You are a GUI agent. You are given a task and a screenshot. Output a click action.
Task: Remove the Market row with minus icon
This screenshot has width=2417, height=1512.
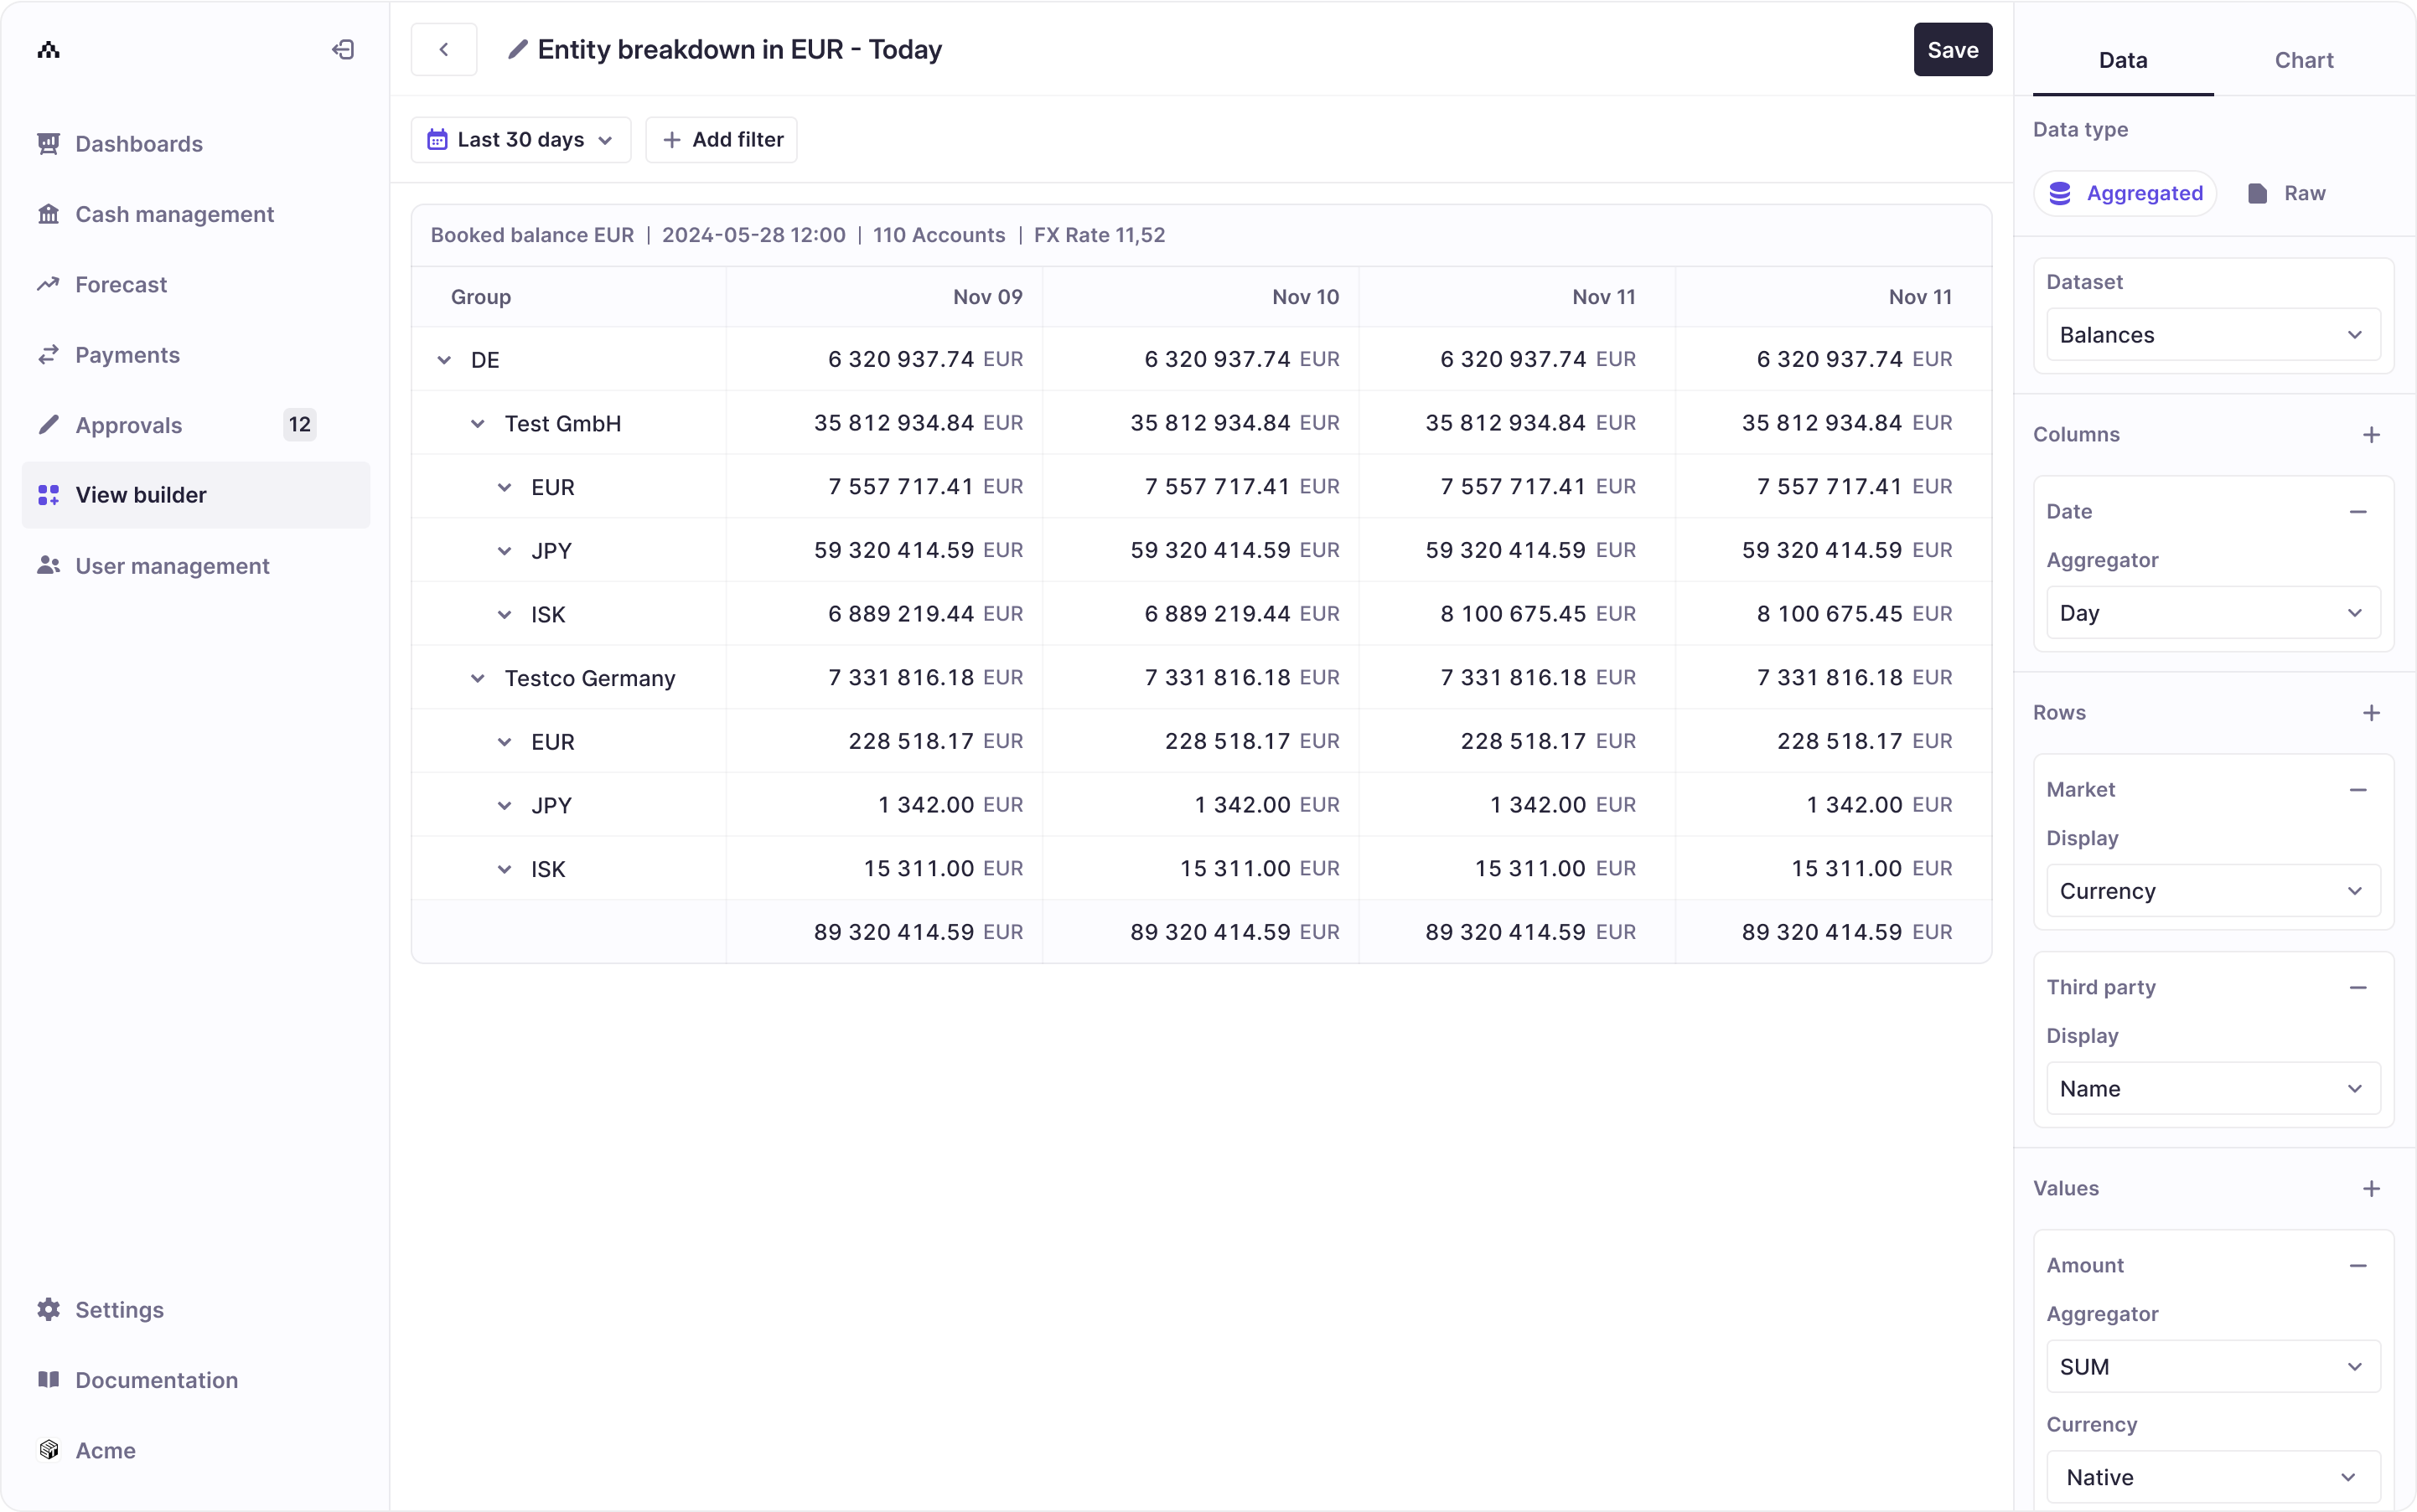(x=2358, y=790)
